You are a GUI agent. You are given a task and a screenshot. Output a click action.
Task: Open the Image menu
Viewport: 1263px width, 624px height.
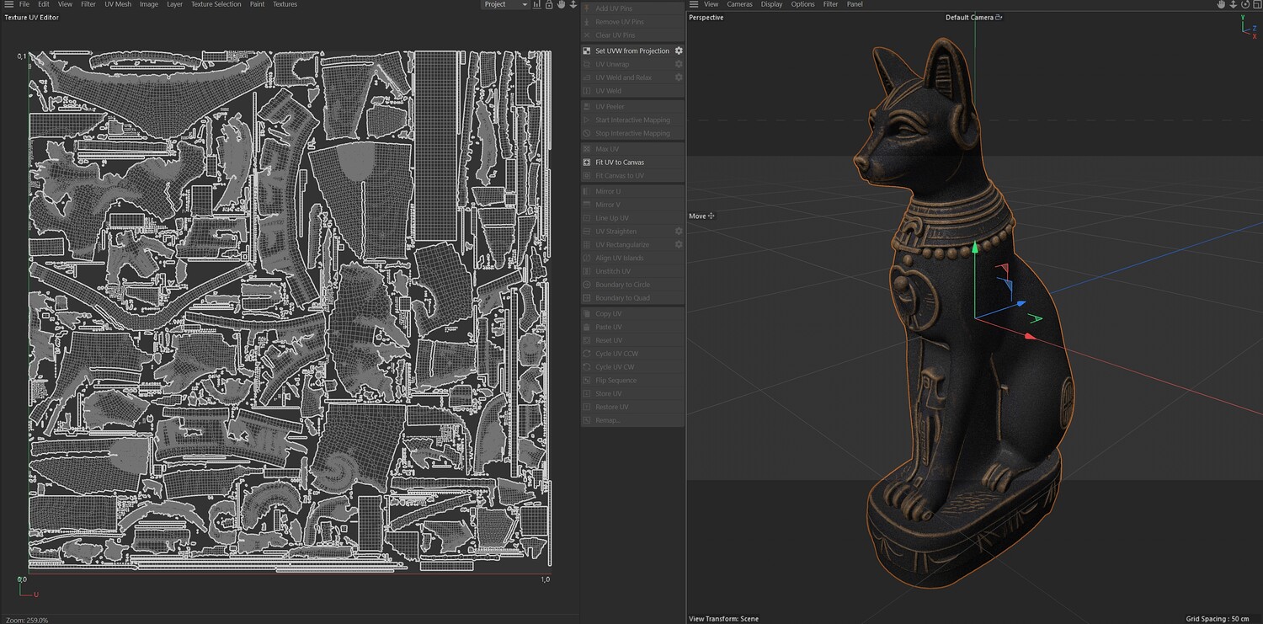click(x=149, y=4)
